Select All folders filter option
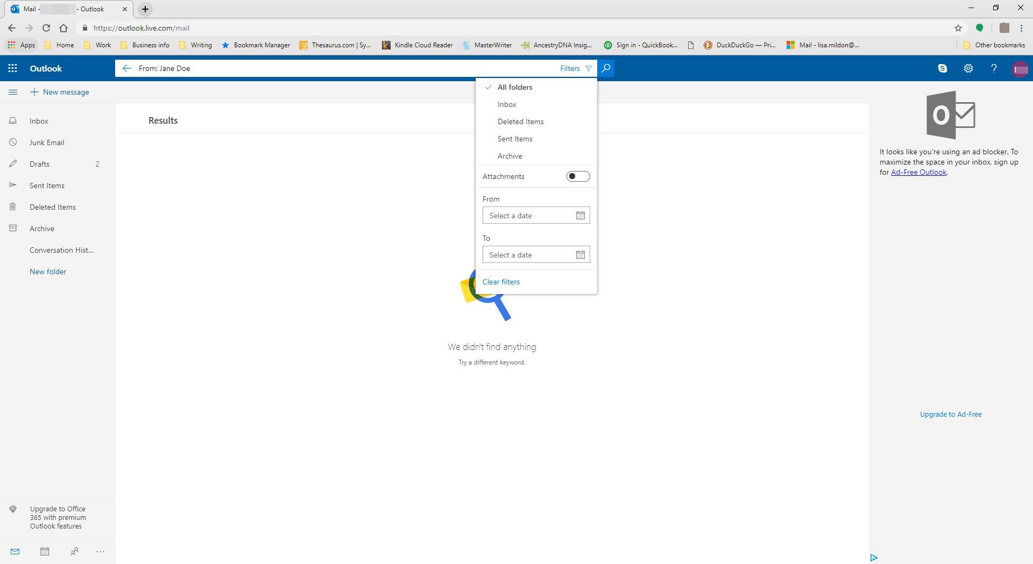This screenshot has width=1033, height=564. pyautogui.click(x=536, y=87)
